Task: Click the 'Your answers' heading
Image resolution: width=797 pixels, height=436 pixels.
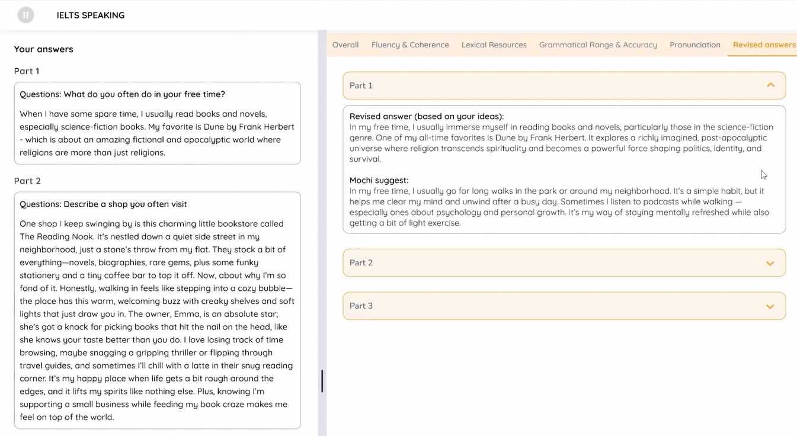Action: [44, 49]
